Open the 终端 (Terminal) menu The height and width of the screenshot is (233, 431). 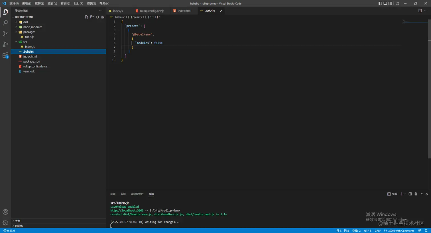(x=91, y=3)
